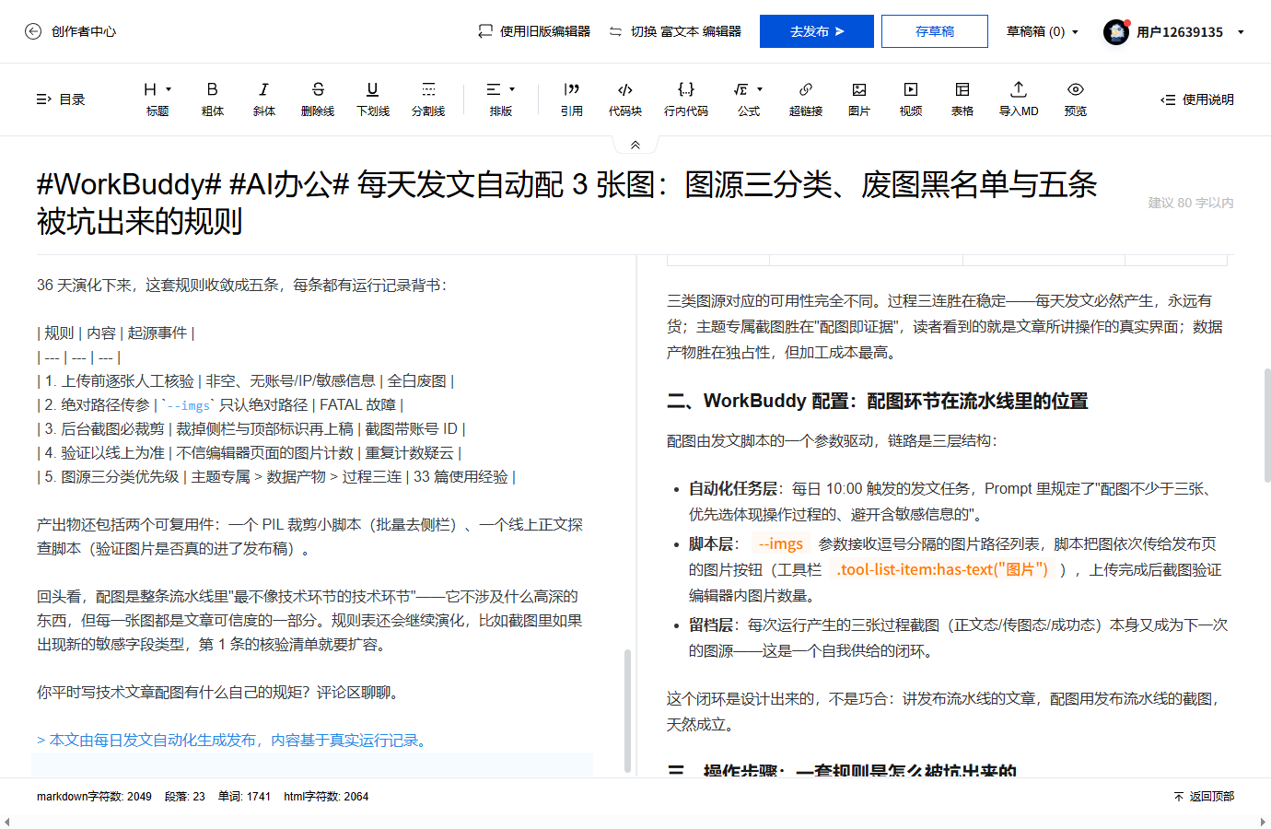Screen dimensions: 1271x829
Task: Switch to 富文本 编辑器
Action: [675, 31]
